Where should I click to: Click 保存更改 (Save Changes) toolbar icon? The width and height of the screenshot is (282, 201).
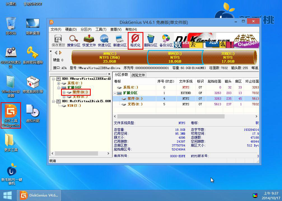tap(58, 40)
